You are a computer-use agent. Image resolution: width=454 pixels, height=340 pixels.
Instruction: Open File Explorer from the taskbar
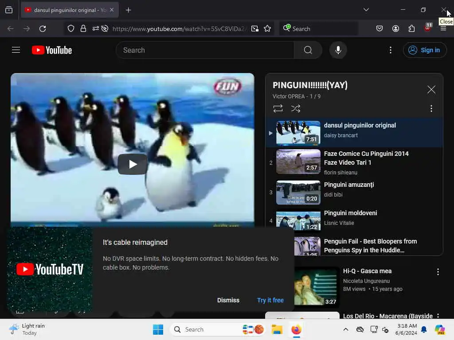click(x=277, y=329)
